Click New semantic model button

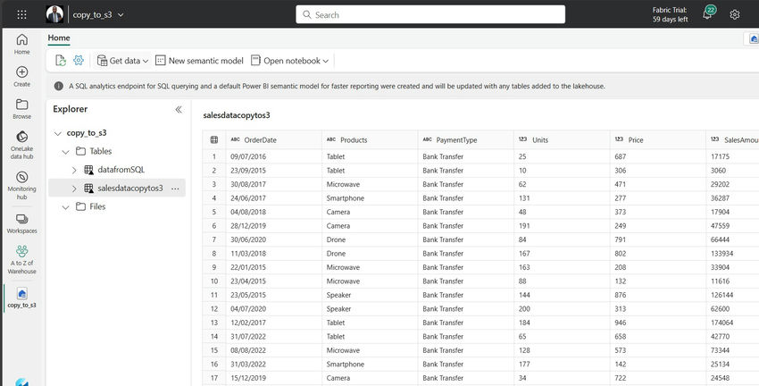pyautogui.click(x=199, y=61)
